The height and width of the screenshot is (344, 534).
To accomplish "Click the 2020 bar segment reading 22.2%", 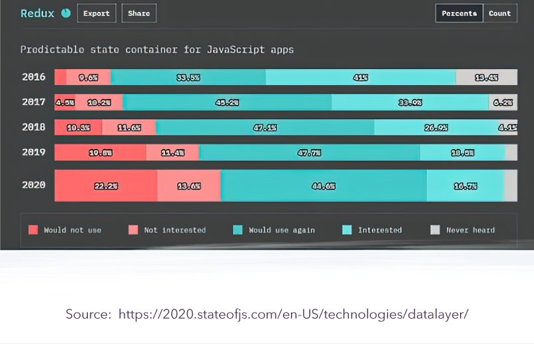I will tap(106, 186).
